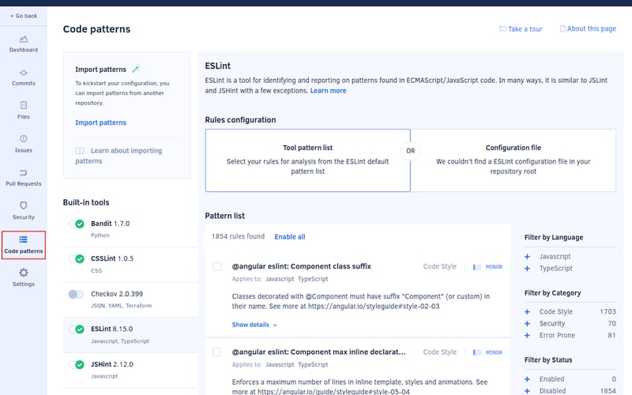632x395 pixels.
Task: Open the Dashboard icon in sidebar
Action: click(24, 39)
